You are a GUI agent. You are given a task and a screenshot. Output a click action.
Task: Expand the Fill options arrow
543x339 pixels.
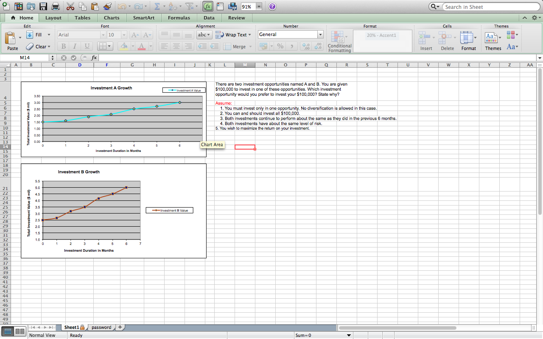49,35
